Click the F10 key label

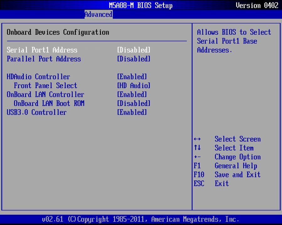pyautogui.click(x=199, y=175)
